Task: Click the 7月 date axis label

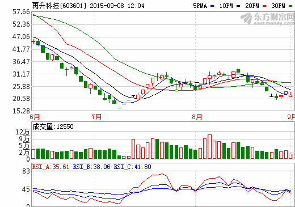Action: 96,117
